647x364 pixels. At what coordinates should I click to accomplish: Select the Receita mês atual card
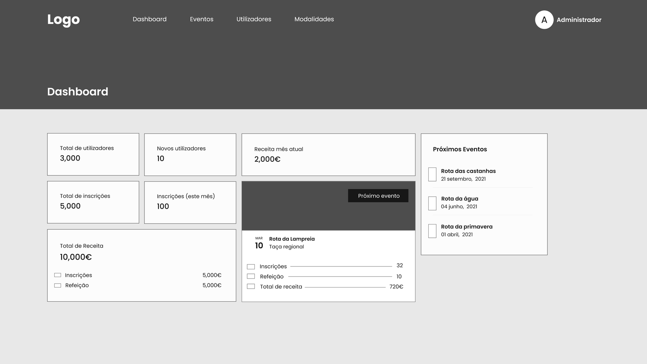pos(328,154)
